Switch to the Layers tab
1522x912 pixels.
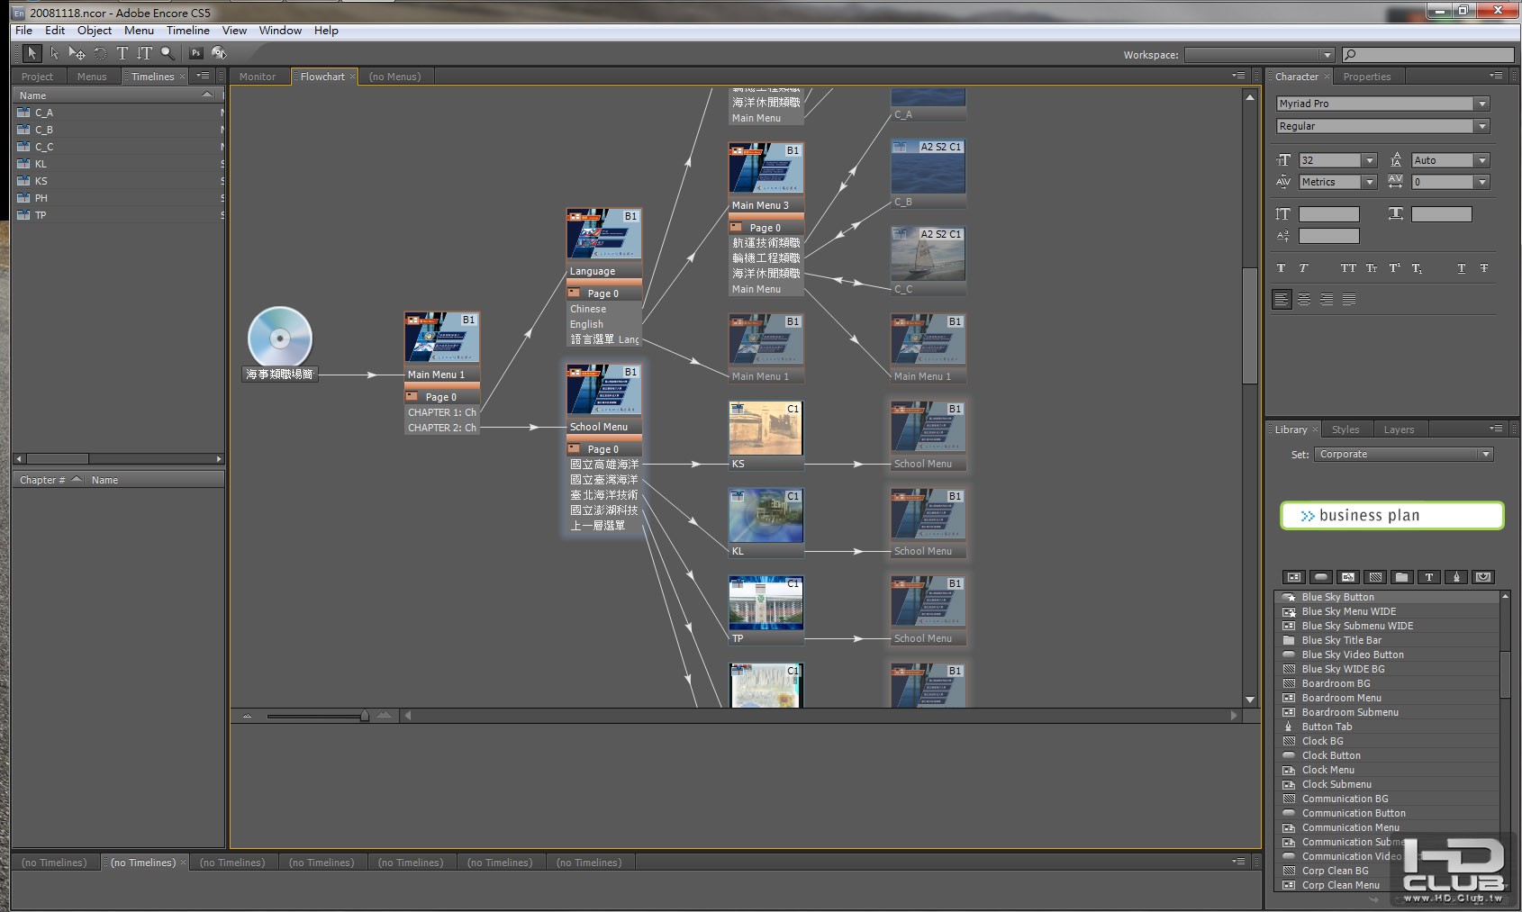point(1399,429)
